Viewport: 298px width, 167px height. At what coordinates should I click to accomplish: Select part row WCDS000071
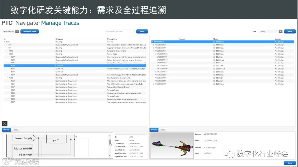tap(223, 57)
